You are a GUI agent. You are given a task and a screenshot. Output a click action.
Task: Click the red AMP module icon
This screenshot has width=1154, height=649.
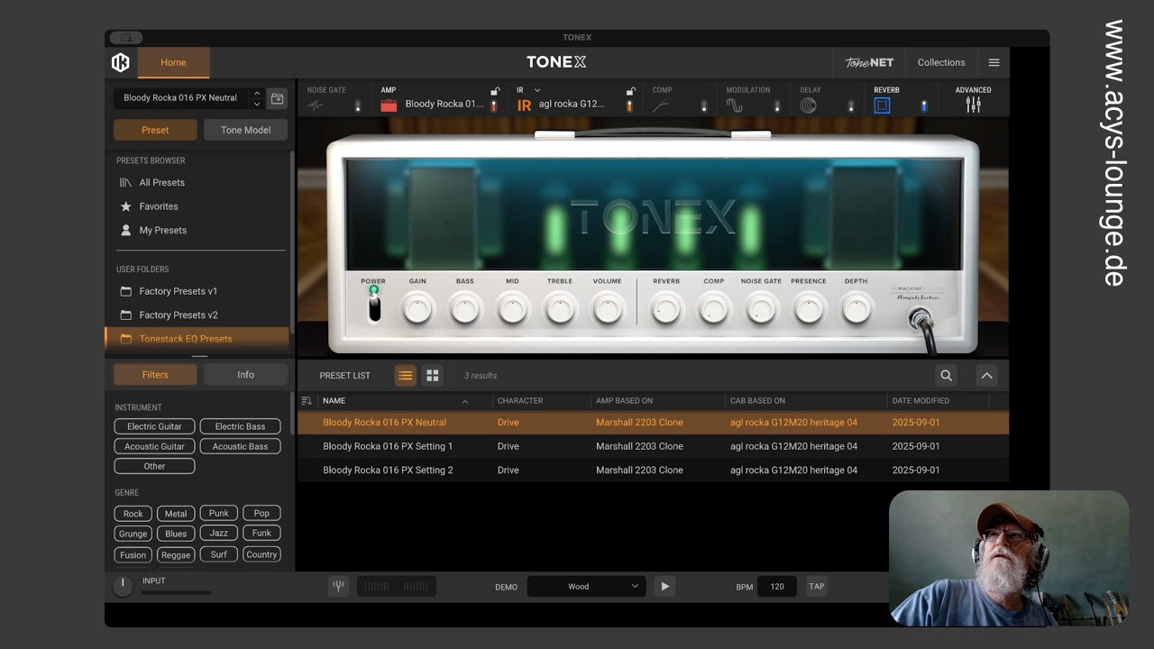[389, 105]
